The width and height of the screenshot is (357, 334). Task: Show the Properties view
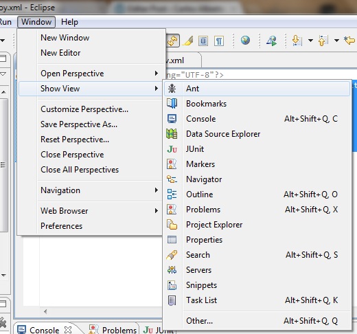point(257,240)
